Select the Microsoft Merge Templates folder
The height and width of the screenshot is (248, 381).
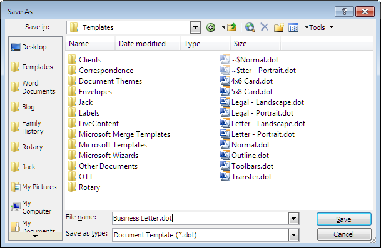coord(119,134)
